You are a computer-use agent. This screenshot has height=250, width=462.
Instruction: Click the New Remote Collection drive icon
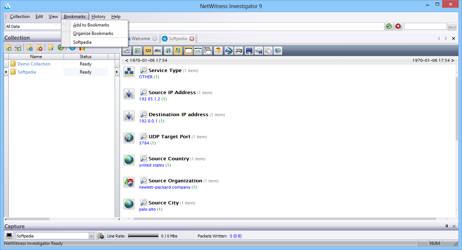[x=18, y=47]
